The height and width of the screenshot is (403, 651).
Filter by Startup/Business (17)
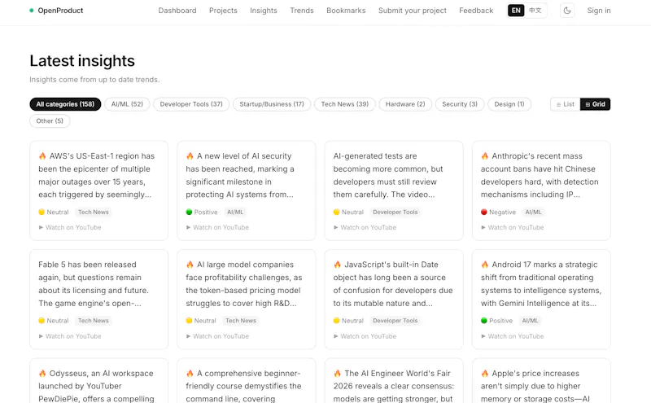point(272,104)
